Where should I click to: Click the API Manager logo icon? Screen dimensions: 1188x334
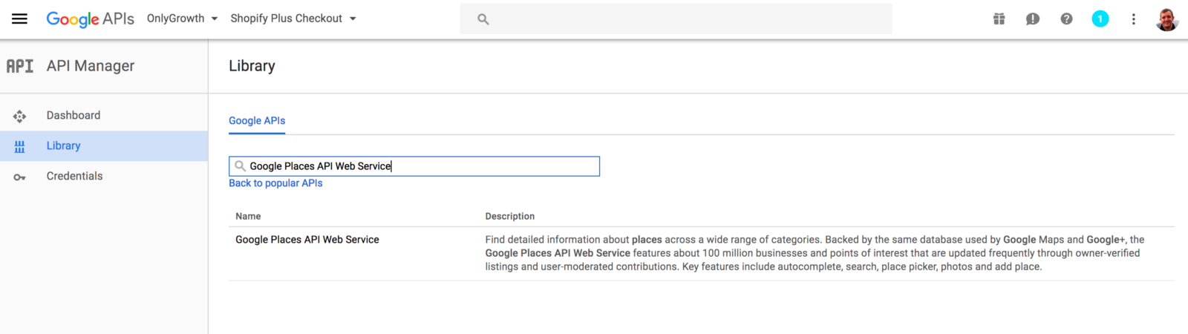[x=20, y=66]
